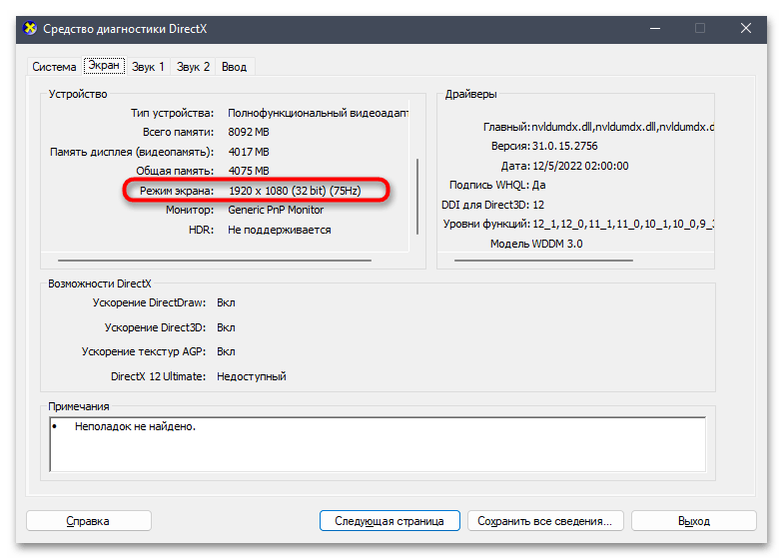Viewport: 783px width, 559px height.
Task: Click the driver date 12/5/2022 02:00:00
Action: 580,166
